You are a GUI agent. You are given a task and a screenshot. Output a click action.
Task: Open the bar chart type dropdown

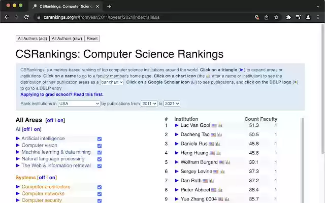(112, 82)
